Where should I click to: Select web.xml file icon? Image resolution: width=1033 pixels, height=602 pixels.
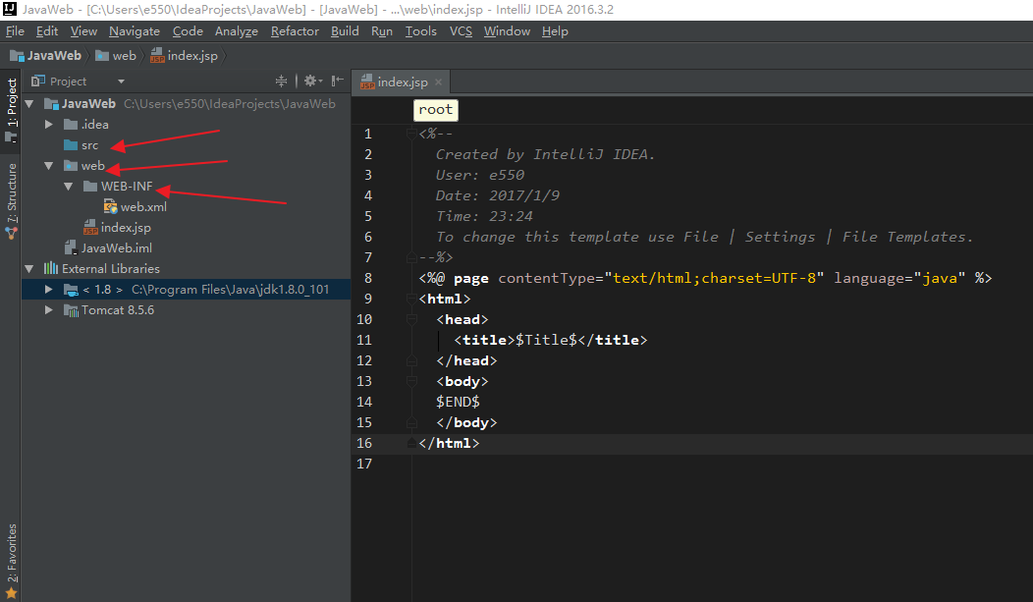[x=110, y=207]
